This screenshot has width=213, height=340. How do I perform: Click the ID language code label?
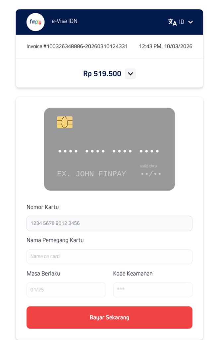click(x=182, y=22)
